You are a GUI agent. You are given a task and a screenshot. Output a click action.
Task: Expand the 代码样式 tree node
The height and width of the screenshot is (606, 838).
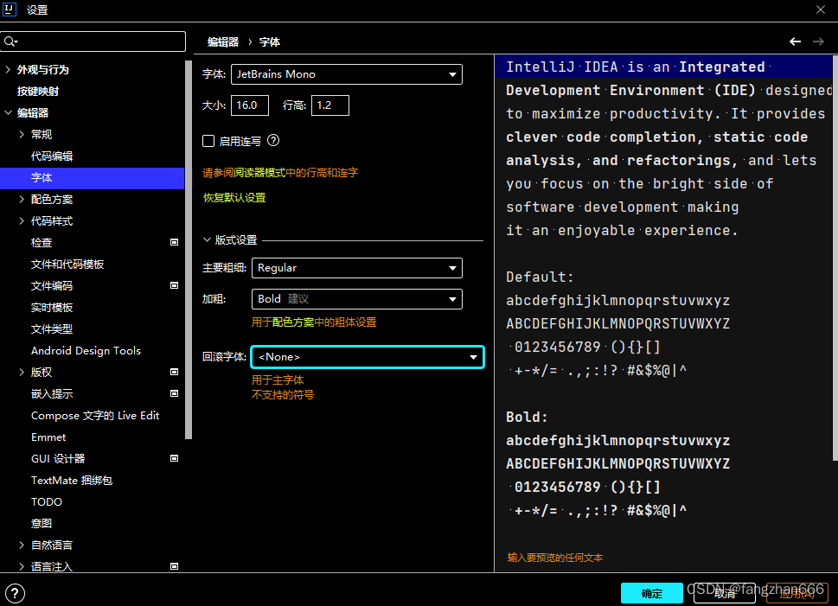tap(22, 220)
